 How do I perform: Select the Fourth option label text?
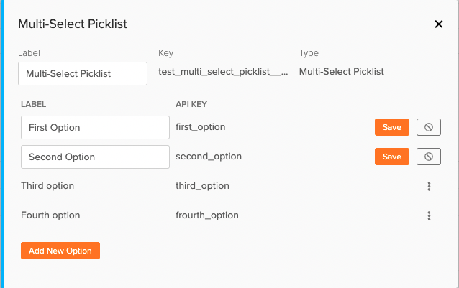pos(50,215)
